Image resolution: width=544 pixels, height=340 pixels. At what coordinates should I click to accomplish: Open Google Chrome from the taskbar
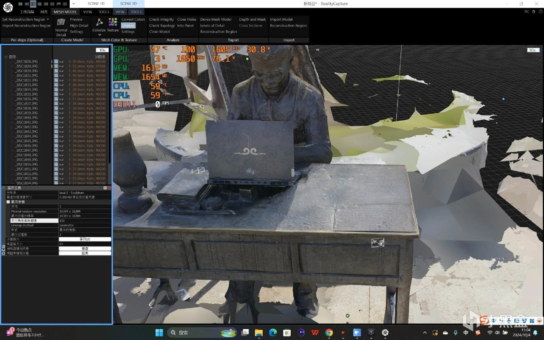[x=329, y=332]
